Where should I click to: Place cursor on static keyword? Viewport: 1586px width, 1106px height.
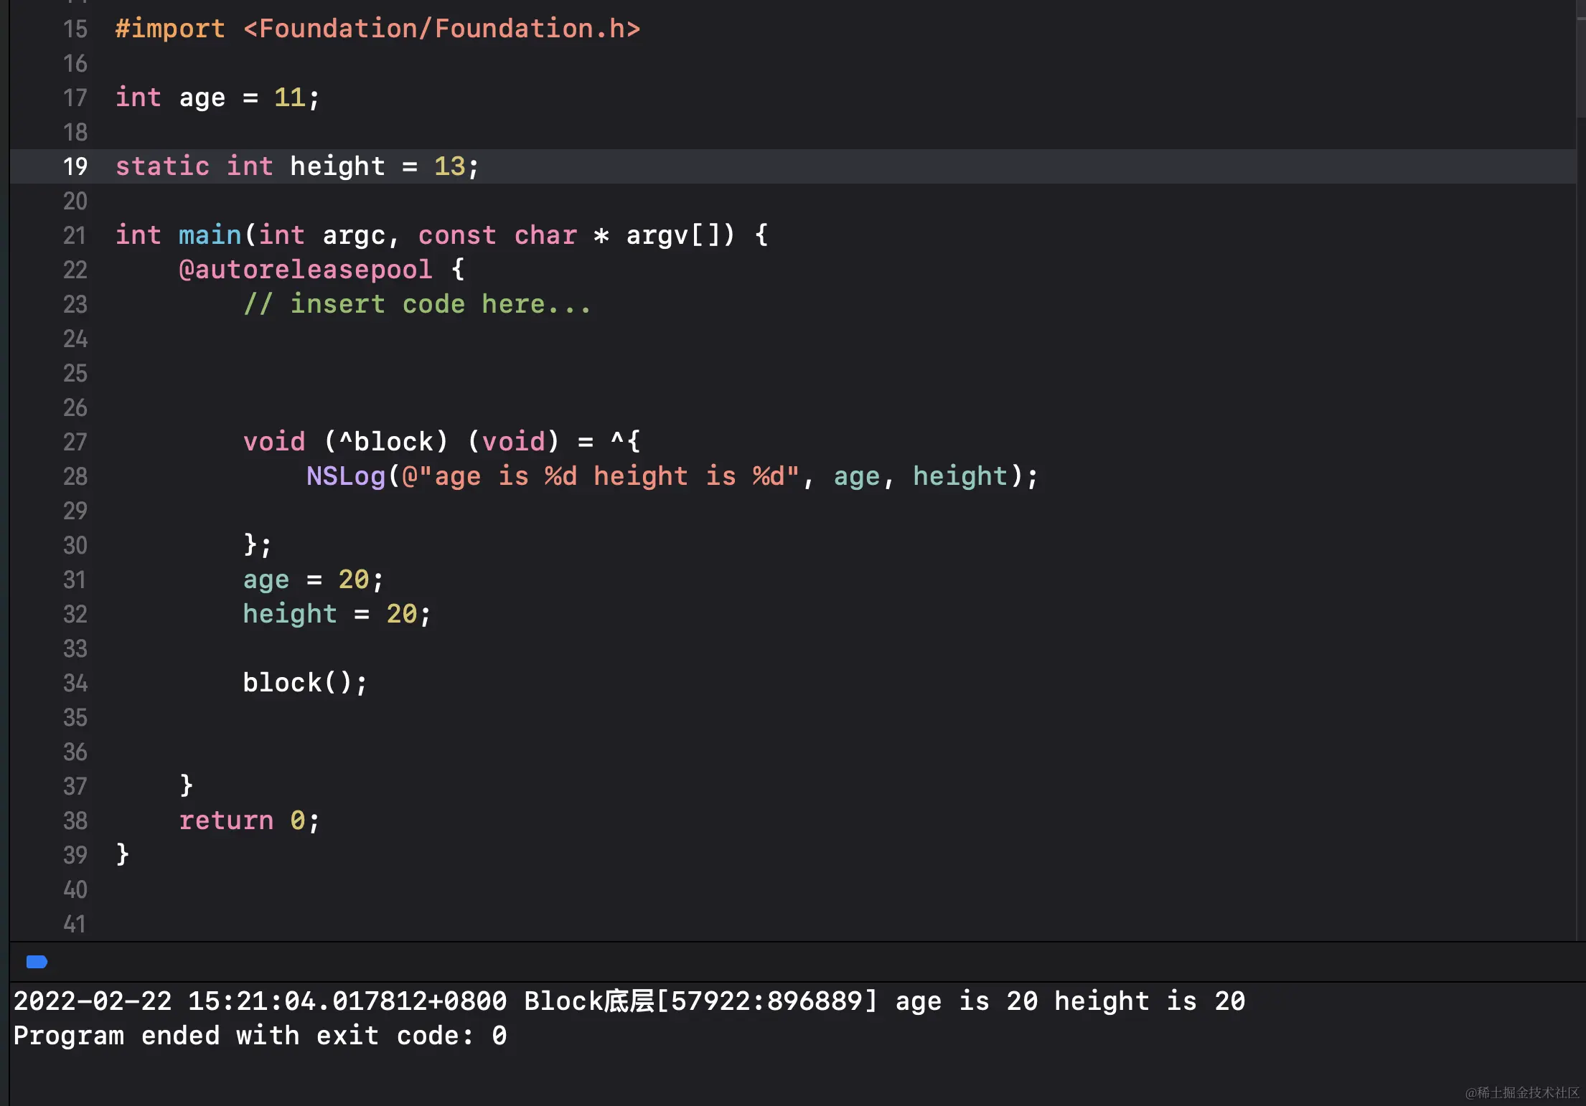162,166
